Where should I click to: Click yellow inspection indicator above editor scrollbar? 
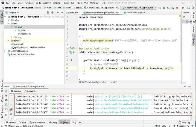(180, 16)
